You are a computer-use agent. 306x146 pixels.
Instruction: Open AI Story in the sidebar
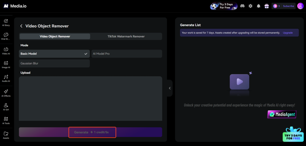6,22
